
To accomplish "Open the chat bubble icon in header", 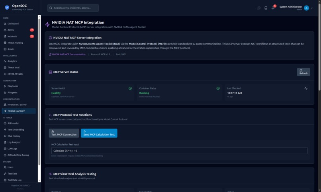I will tap(259, 8).
